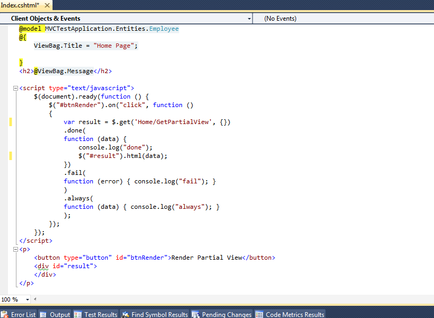The height and width of the screenshot is (318, 434).
Task: Click the closing </p> tag
Action: tap(27, 283)
